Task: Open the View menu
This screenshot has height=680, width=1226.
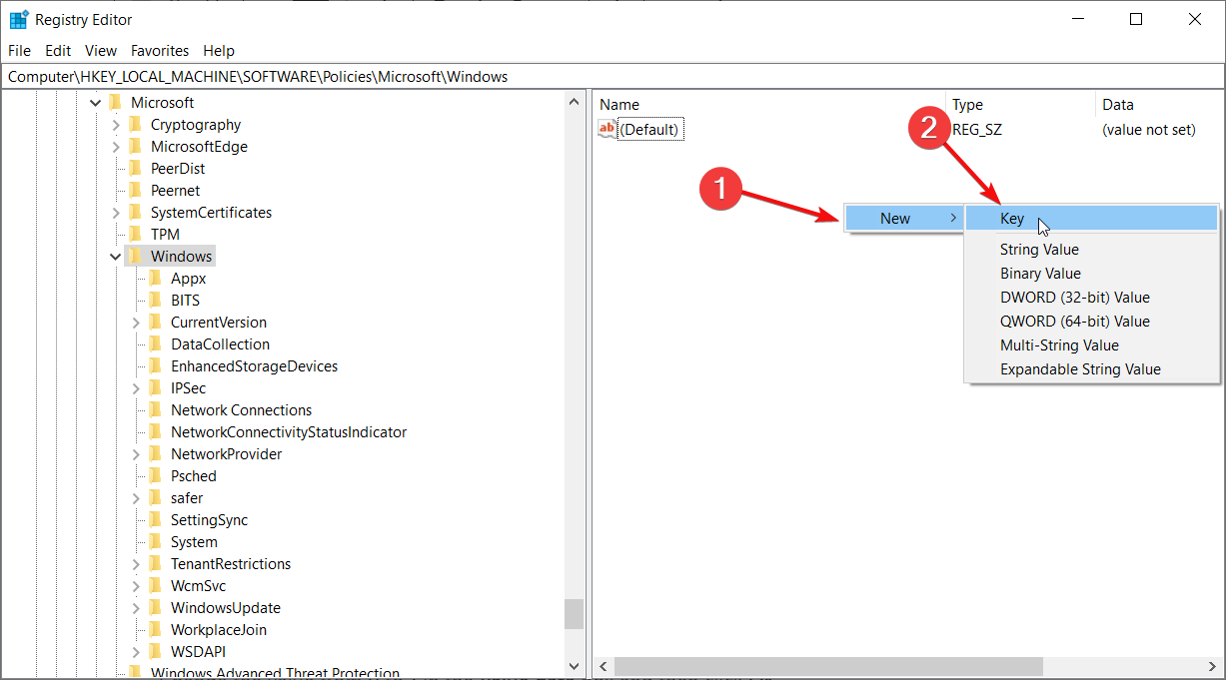Action: (101, 51)
